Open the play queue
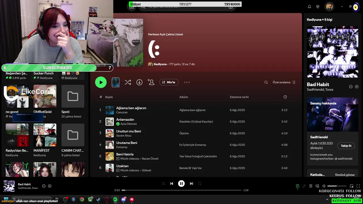 tap(311, 186)
